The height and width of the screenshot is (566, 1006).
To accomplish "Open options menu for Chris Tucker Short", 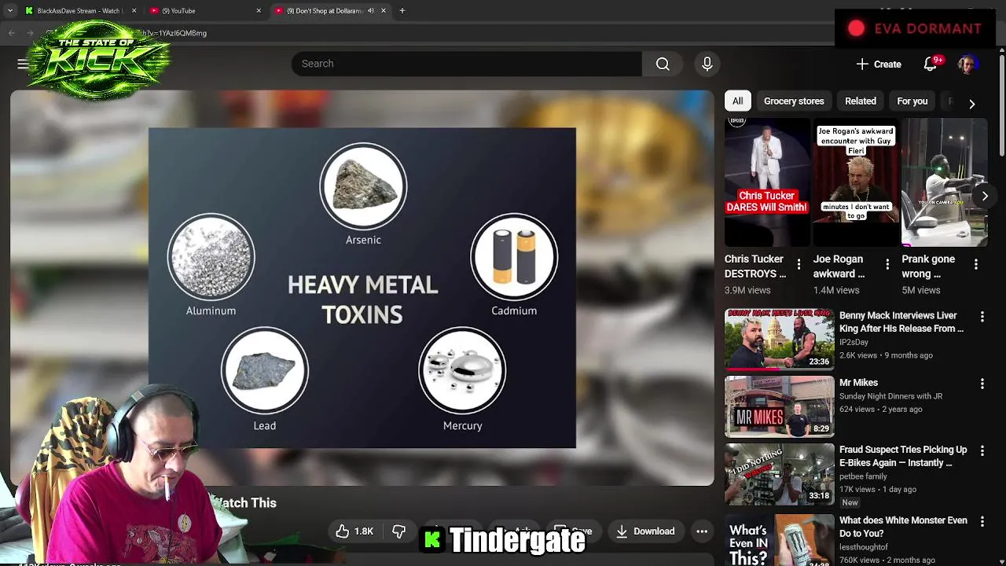I will pyautogui.click(x=799, y=265).
